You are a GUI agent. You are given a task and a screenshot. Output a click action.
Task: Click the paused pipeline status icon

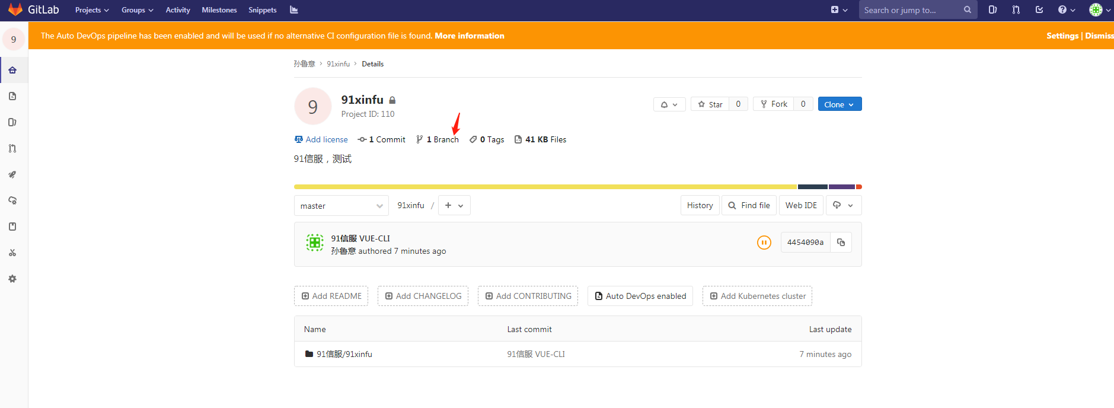(x=764, y=243)
